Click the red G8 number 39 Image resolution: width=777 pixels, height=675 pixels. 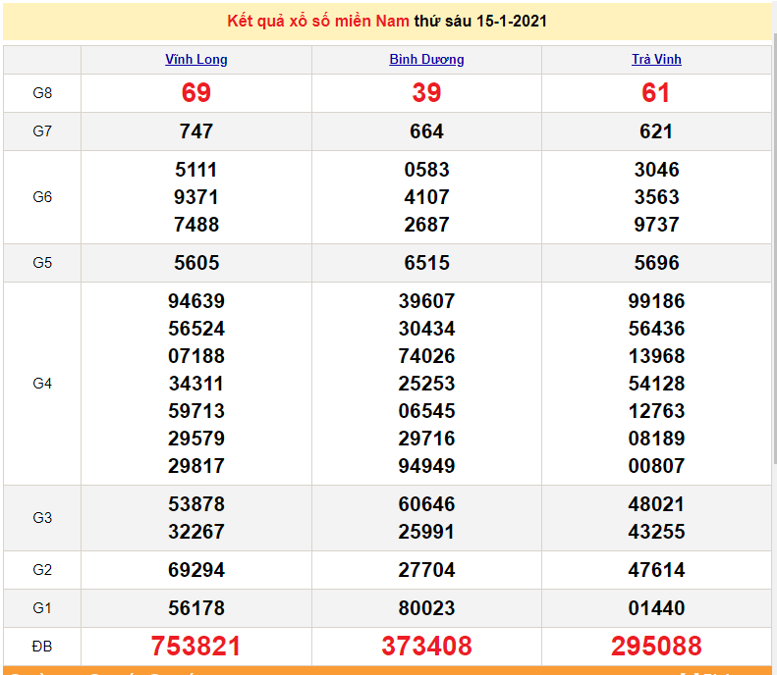426,93
